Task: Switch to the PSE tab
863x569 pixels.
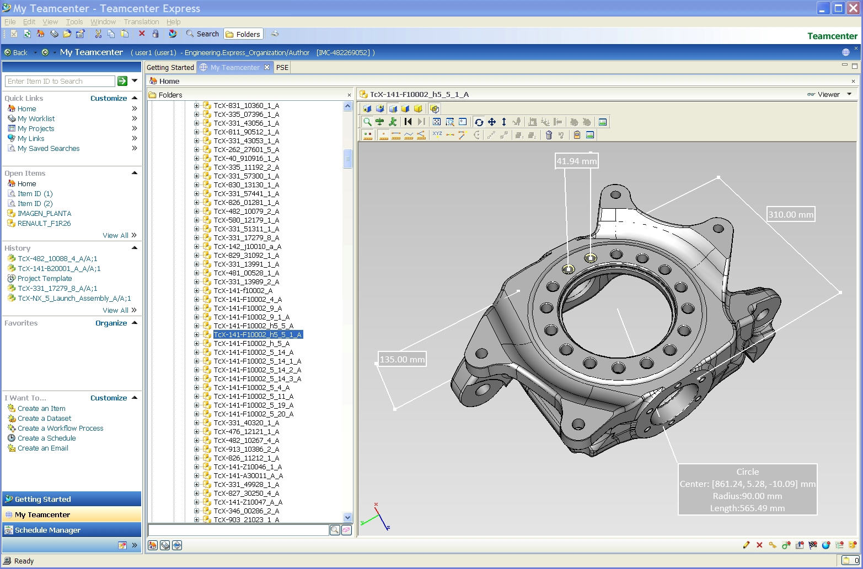Action: tap(282, 67)
